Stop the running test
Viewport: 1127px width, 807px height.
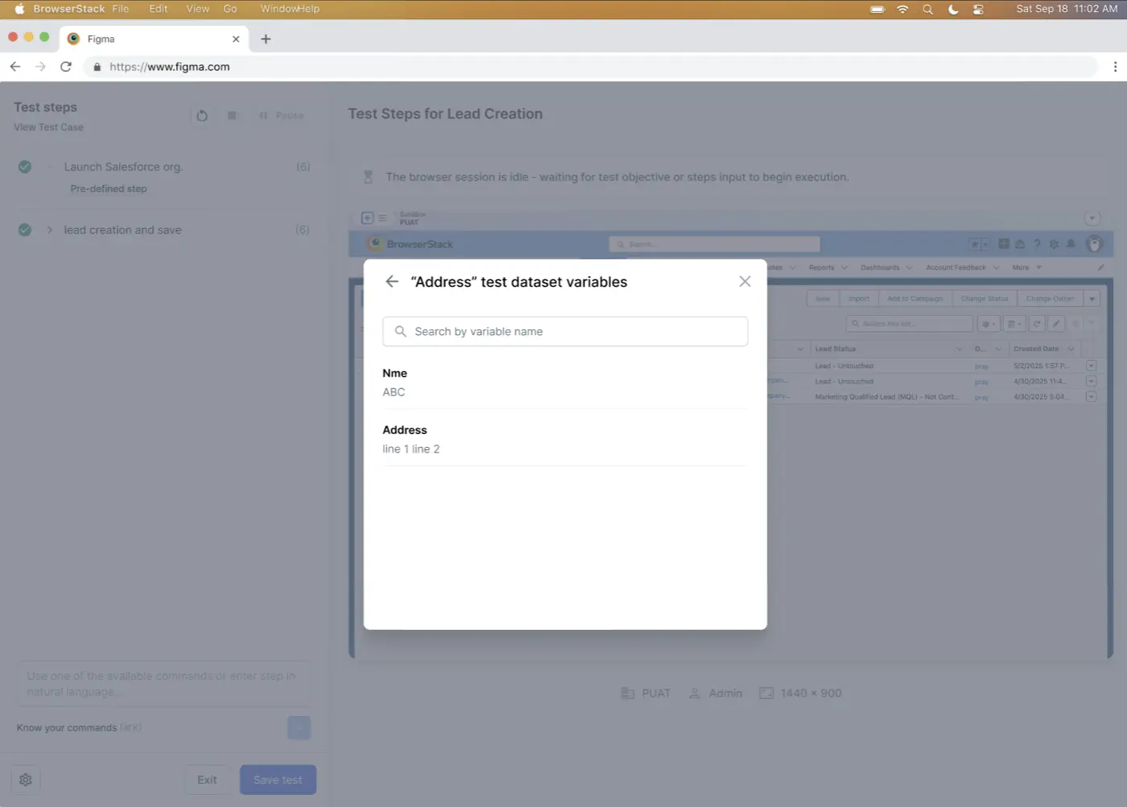coord(232,115)
